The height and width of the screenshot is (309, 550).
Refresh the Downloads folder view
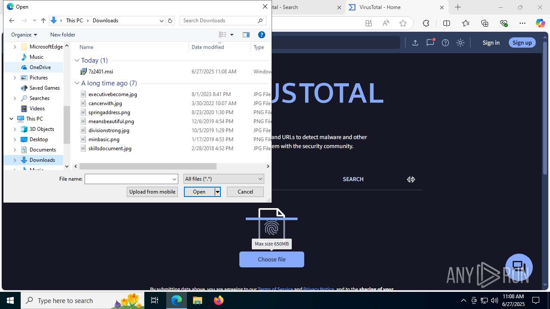pyautogui.click(x=170, y=21)
